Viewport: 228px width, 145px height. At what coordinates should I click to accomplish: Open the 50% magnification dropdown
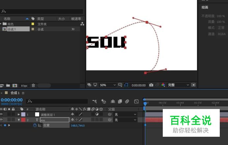108,85
